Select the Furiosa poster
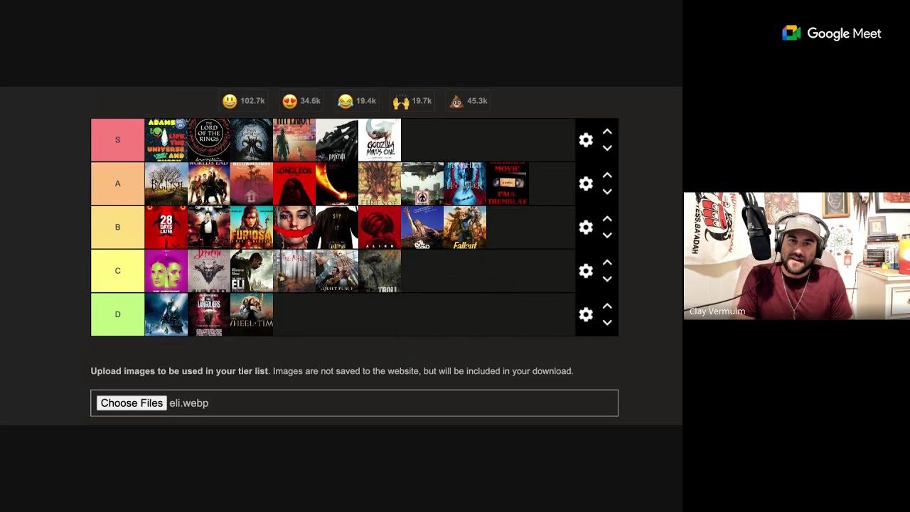Viewport: 910px width, 512px height. click(x=252, y=227)
